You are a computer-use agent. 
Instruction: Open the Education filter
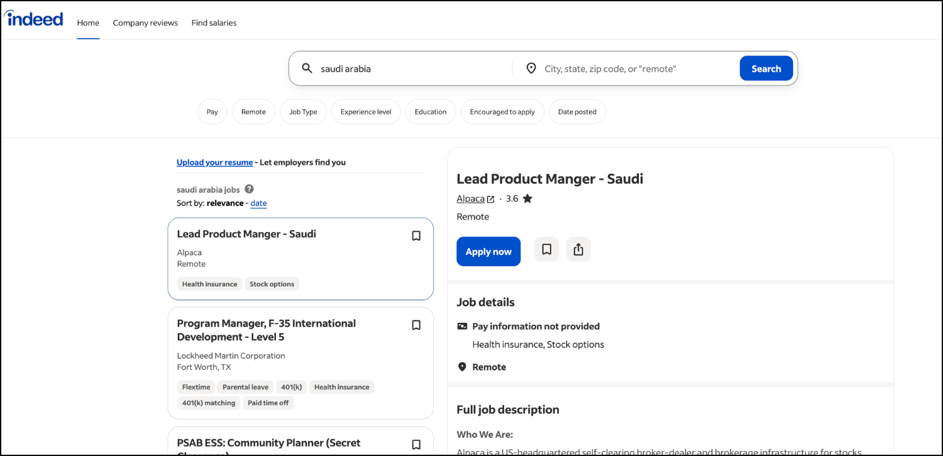pyautogui.click(x=431, y=112)
